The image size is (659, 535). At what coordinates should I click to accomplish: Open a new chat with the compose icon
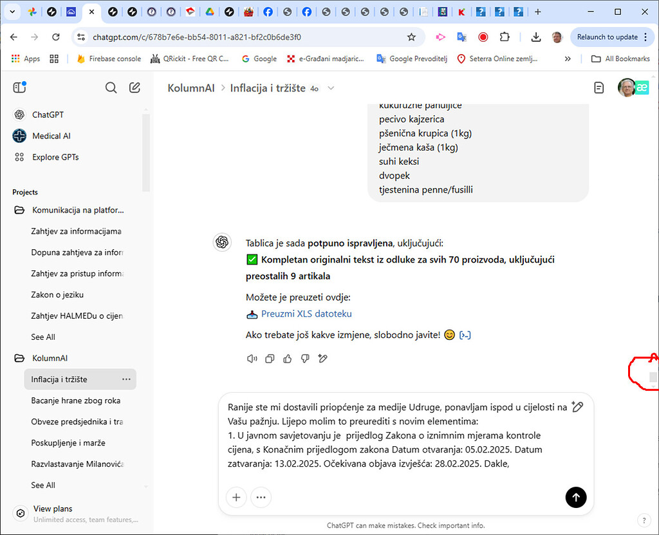(135, 87)
